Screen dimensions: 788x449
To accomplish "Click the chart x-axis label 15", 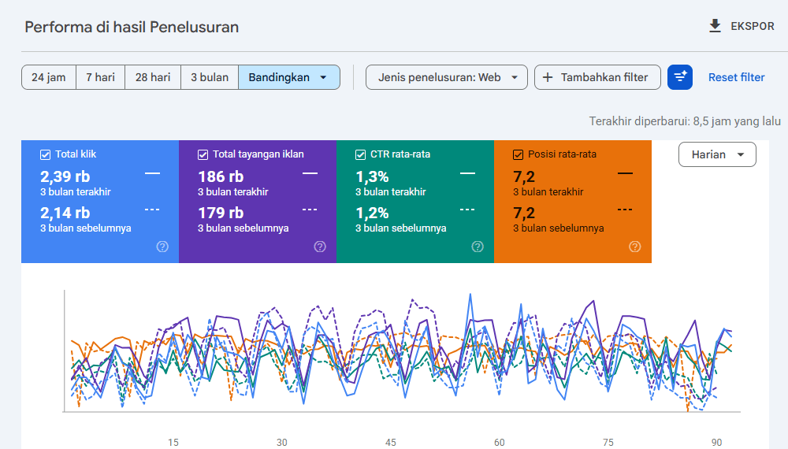I will click(x=173, y=443).
